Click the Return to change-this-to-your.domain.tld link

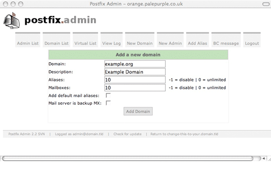184,134
